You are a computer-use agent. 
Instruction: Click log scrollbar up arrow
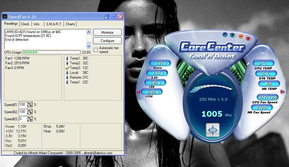tap(89, 32)
